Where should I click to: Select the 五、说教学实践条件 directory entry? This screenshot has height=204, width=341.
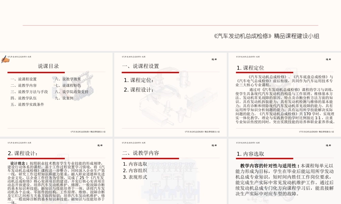(27, 104)
